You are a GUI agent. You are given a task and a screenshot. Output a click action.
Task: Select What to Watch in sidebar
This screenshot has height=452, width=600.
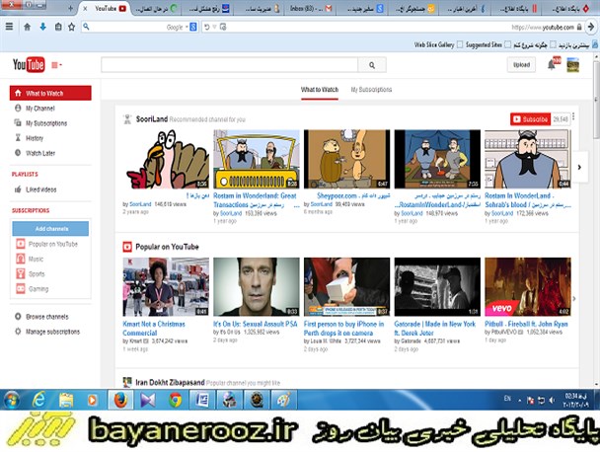coord(50,93)
